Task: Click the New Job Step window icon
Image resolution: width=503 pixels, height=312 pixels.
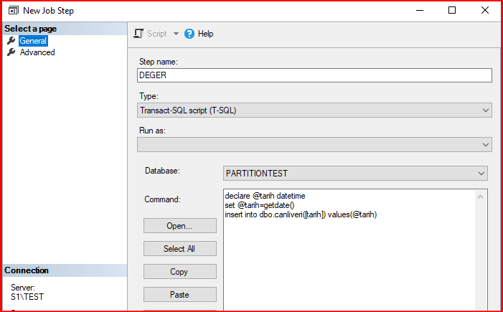Action: click(11, 11)
